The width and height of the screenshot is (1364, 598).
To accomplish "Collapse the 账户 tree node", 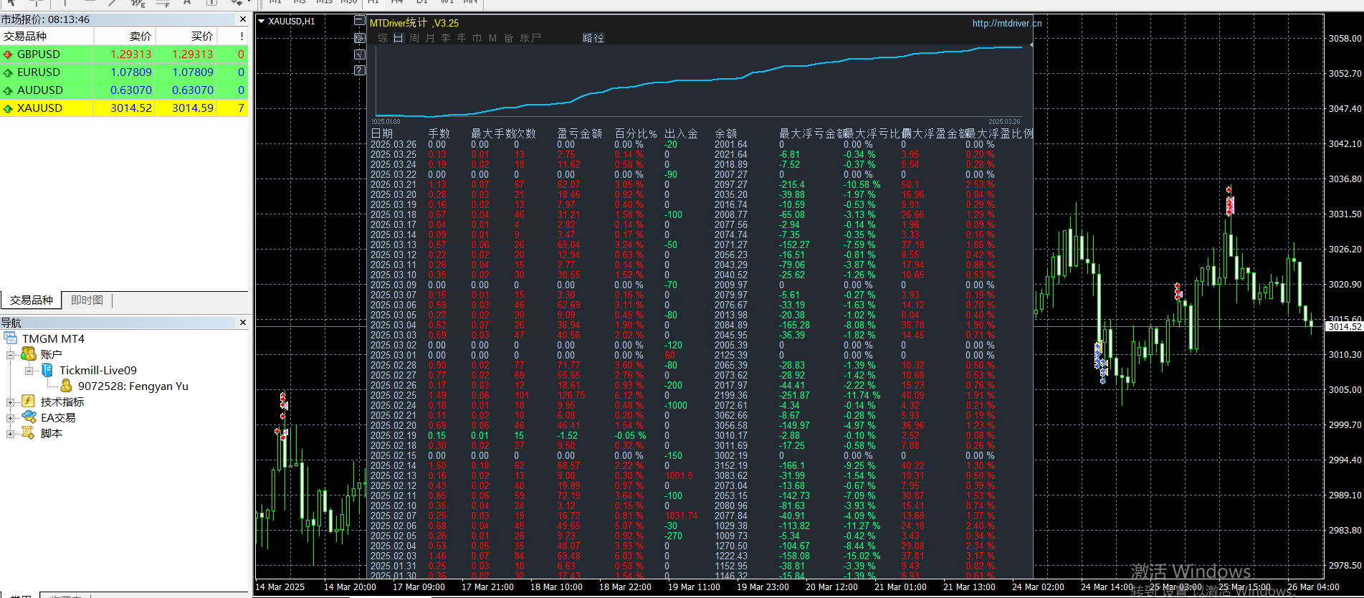I will pos(11,355).
